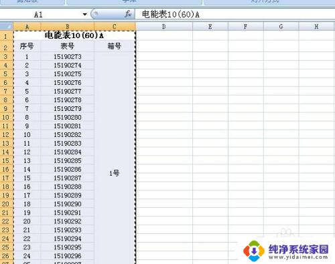Click cell with value 15190283
Viewport: 335px width, 264px height.
click(x=68, y=144)
